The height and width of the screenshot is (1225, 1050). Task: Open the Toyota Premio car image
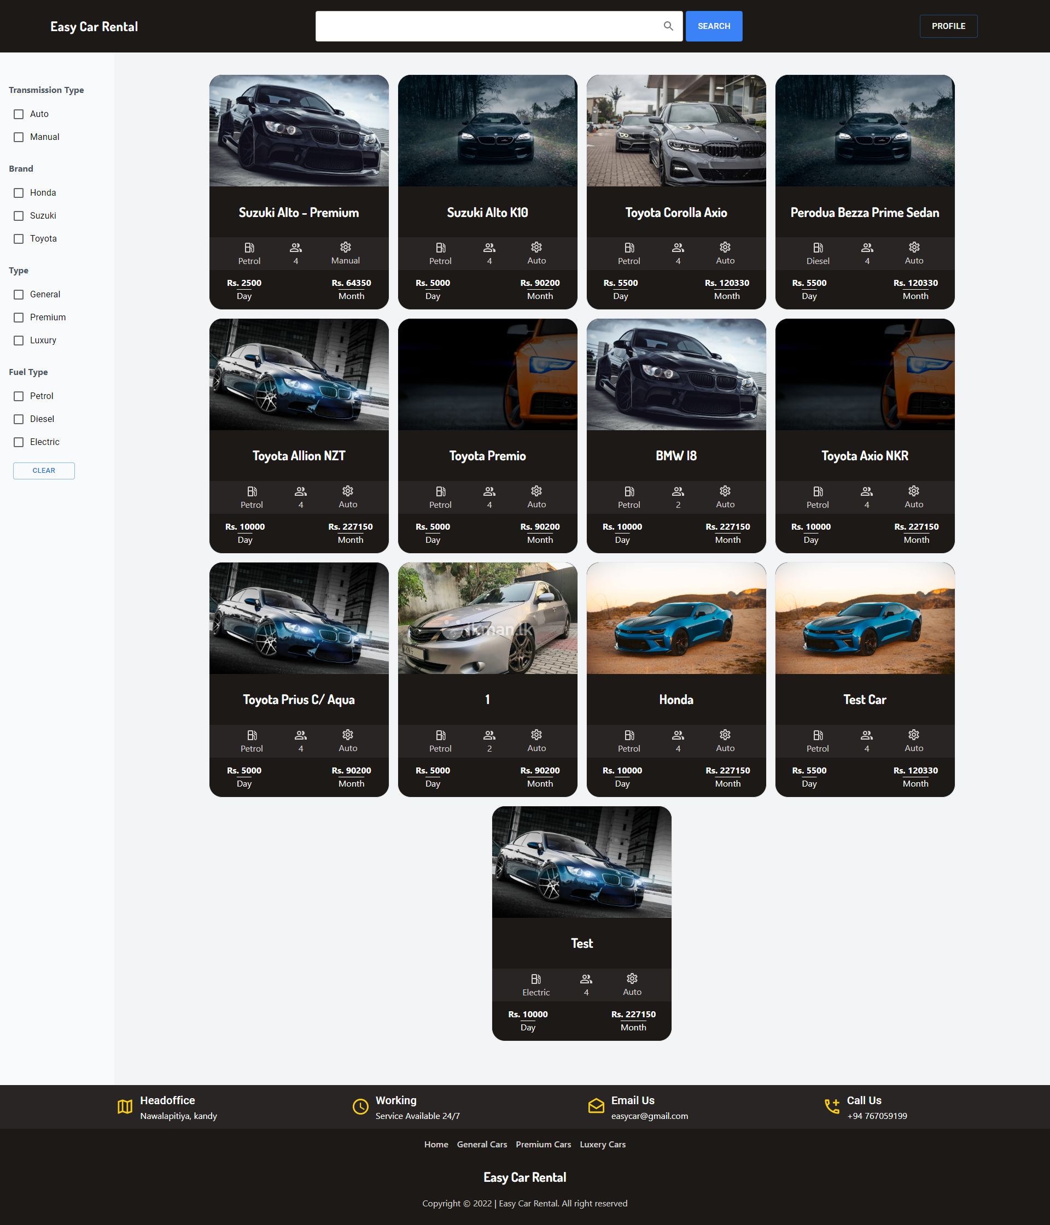(x=487, y=374)
